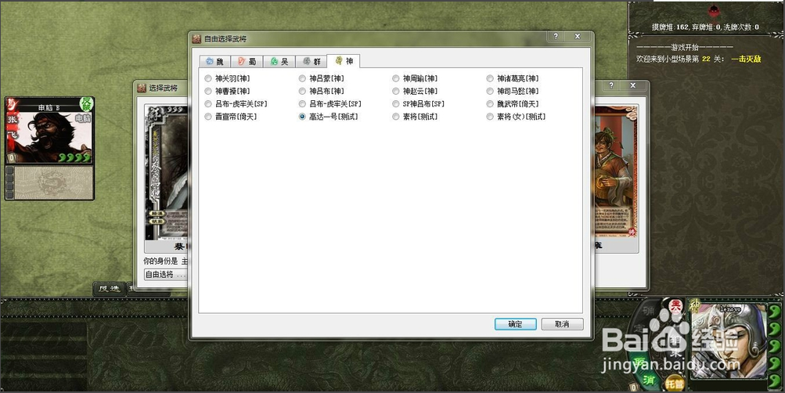Click hand card count 0 on 电脑B

(x=10, y=158)
